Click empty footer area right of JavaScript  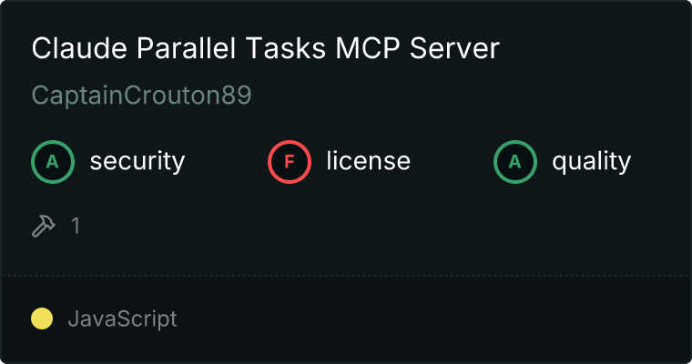[x=432, y=318]
